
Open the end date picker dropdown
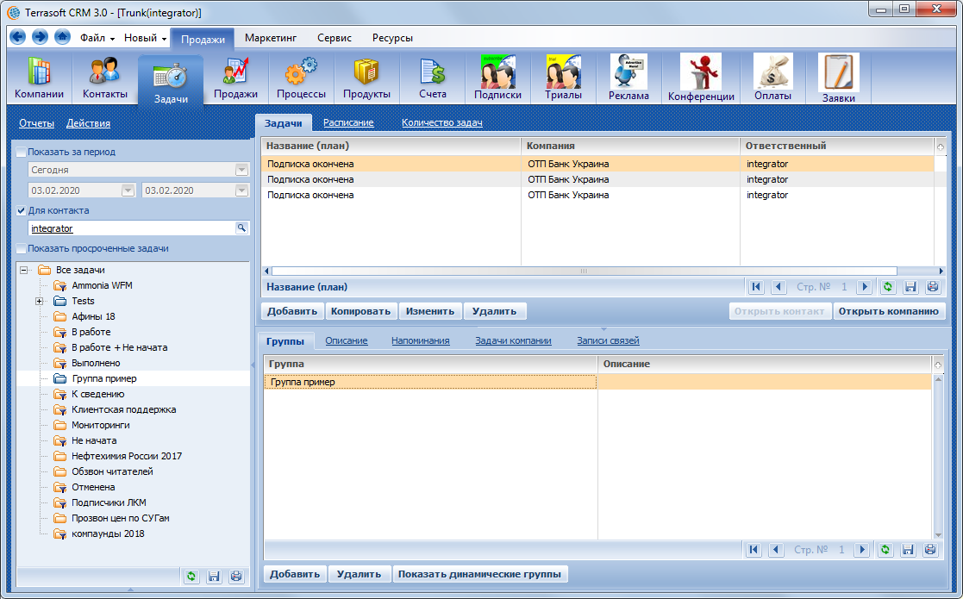tap(241, 190)
